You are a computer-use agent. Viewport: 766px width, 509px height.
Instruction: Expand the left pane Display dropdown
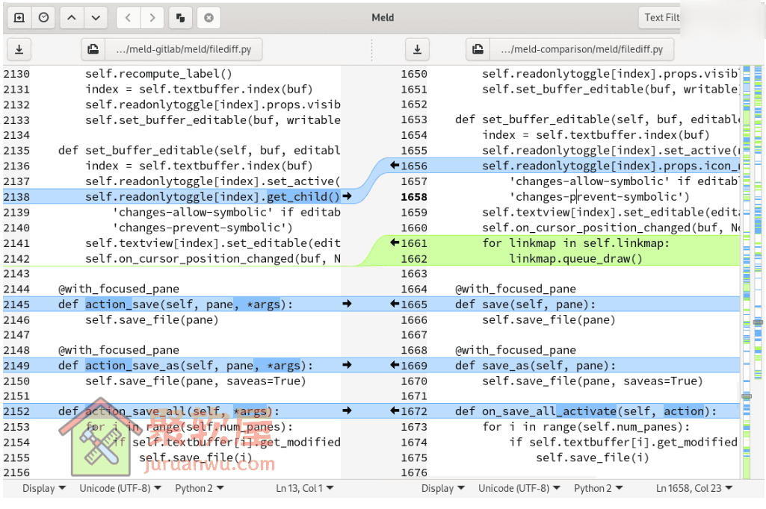[43, 488]
